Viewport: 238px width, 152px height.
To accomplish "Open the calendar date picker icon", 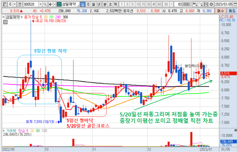I will (x=235, y=4).
